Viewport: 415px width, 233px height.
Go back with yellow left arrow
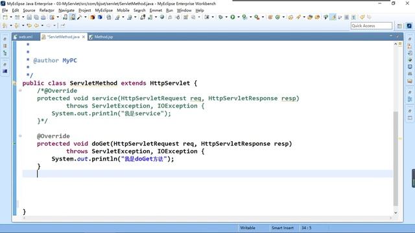36,26
